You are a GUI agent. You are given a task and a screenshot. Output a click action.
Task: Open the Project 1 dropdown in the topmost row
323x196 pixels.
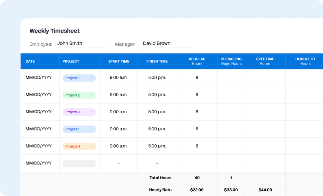79,78
